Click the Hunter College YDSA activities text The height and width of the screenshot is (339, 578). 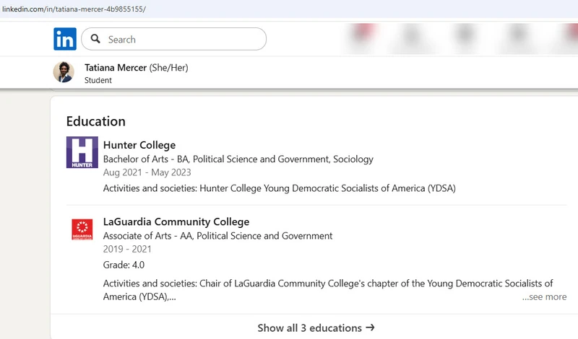coord(279,188)
